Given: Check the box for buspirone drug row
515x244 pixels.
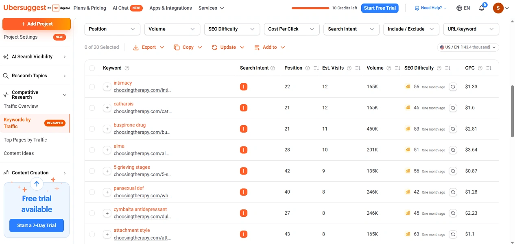Looking at the screenshot, I should click(x=92, y=129).
